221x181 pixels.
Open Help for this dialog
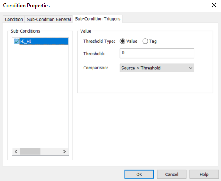click(204, 175)
